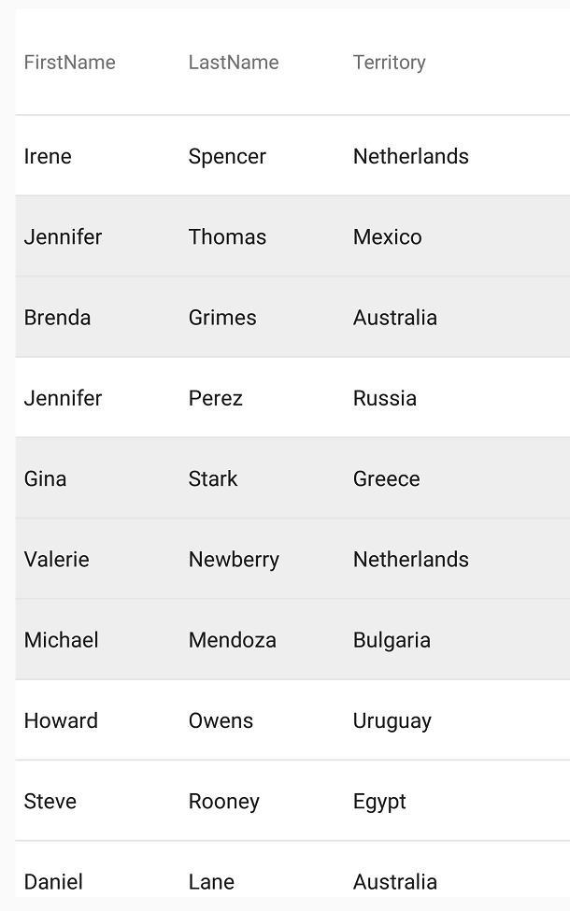570x911 pixels.
Task: Select the Spencer last name cell
Action: pos(227,156)
